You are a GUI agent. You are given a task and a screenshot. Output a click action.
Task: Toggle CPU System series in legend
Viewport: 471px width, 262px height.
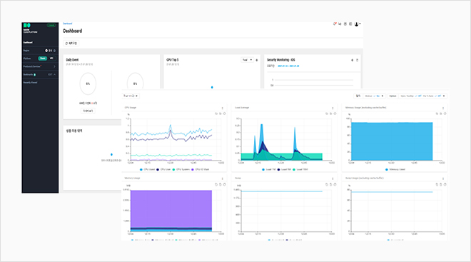point(181,169)
